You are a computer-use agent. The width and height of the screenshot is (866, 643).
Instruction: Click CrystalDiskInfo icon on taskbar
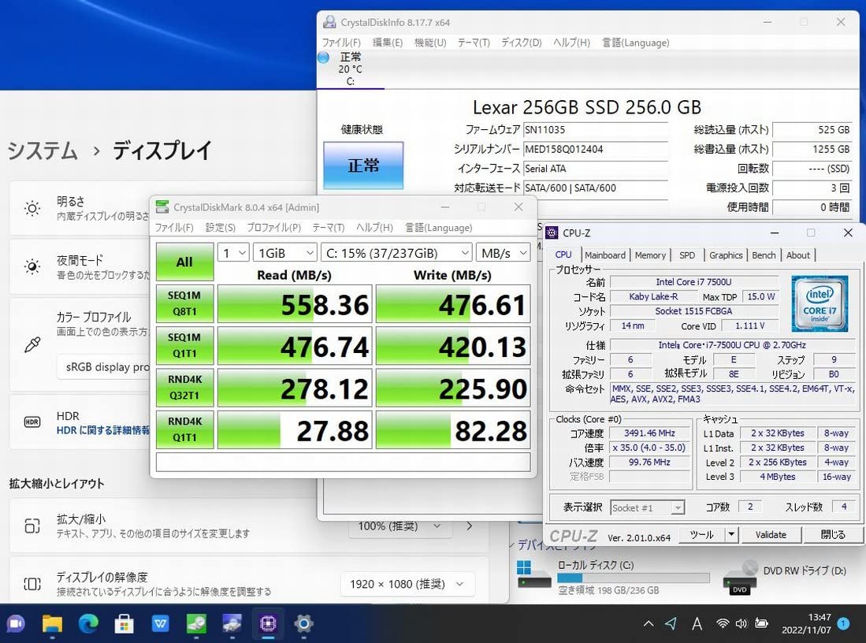click(x=232, y=624)
